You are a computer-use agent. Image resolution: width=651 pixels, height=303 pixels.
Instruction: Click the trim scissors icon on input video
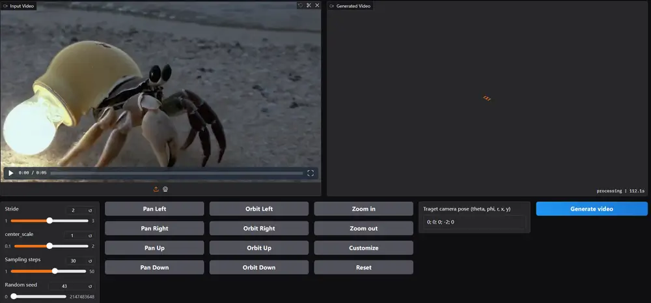pyautogui.click(x=309, y=5)
